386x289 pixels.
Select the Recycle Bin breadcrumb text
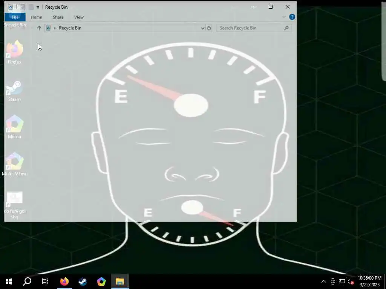tap(70, 28)
